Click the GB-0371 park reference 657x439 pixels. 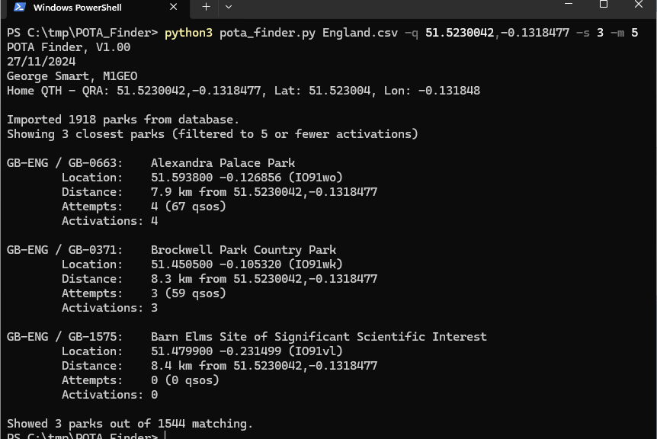pos(95,250)
